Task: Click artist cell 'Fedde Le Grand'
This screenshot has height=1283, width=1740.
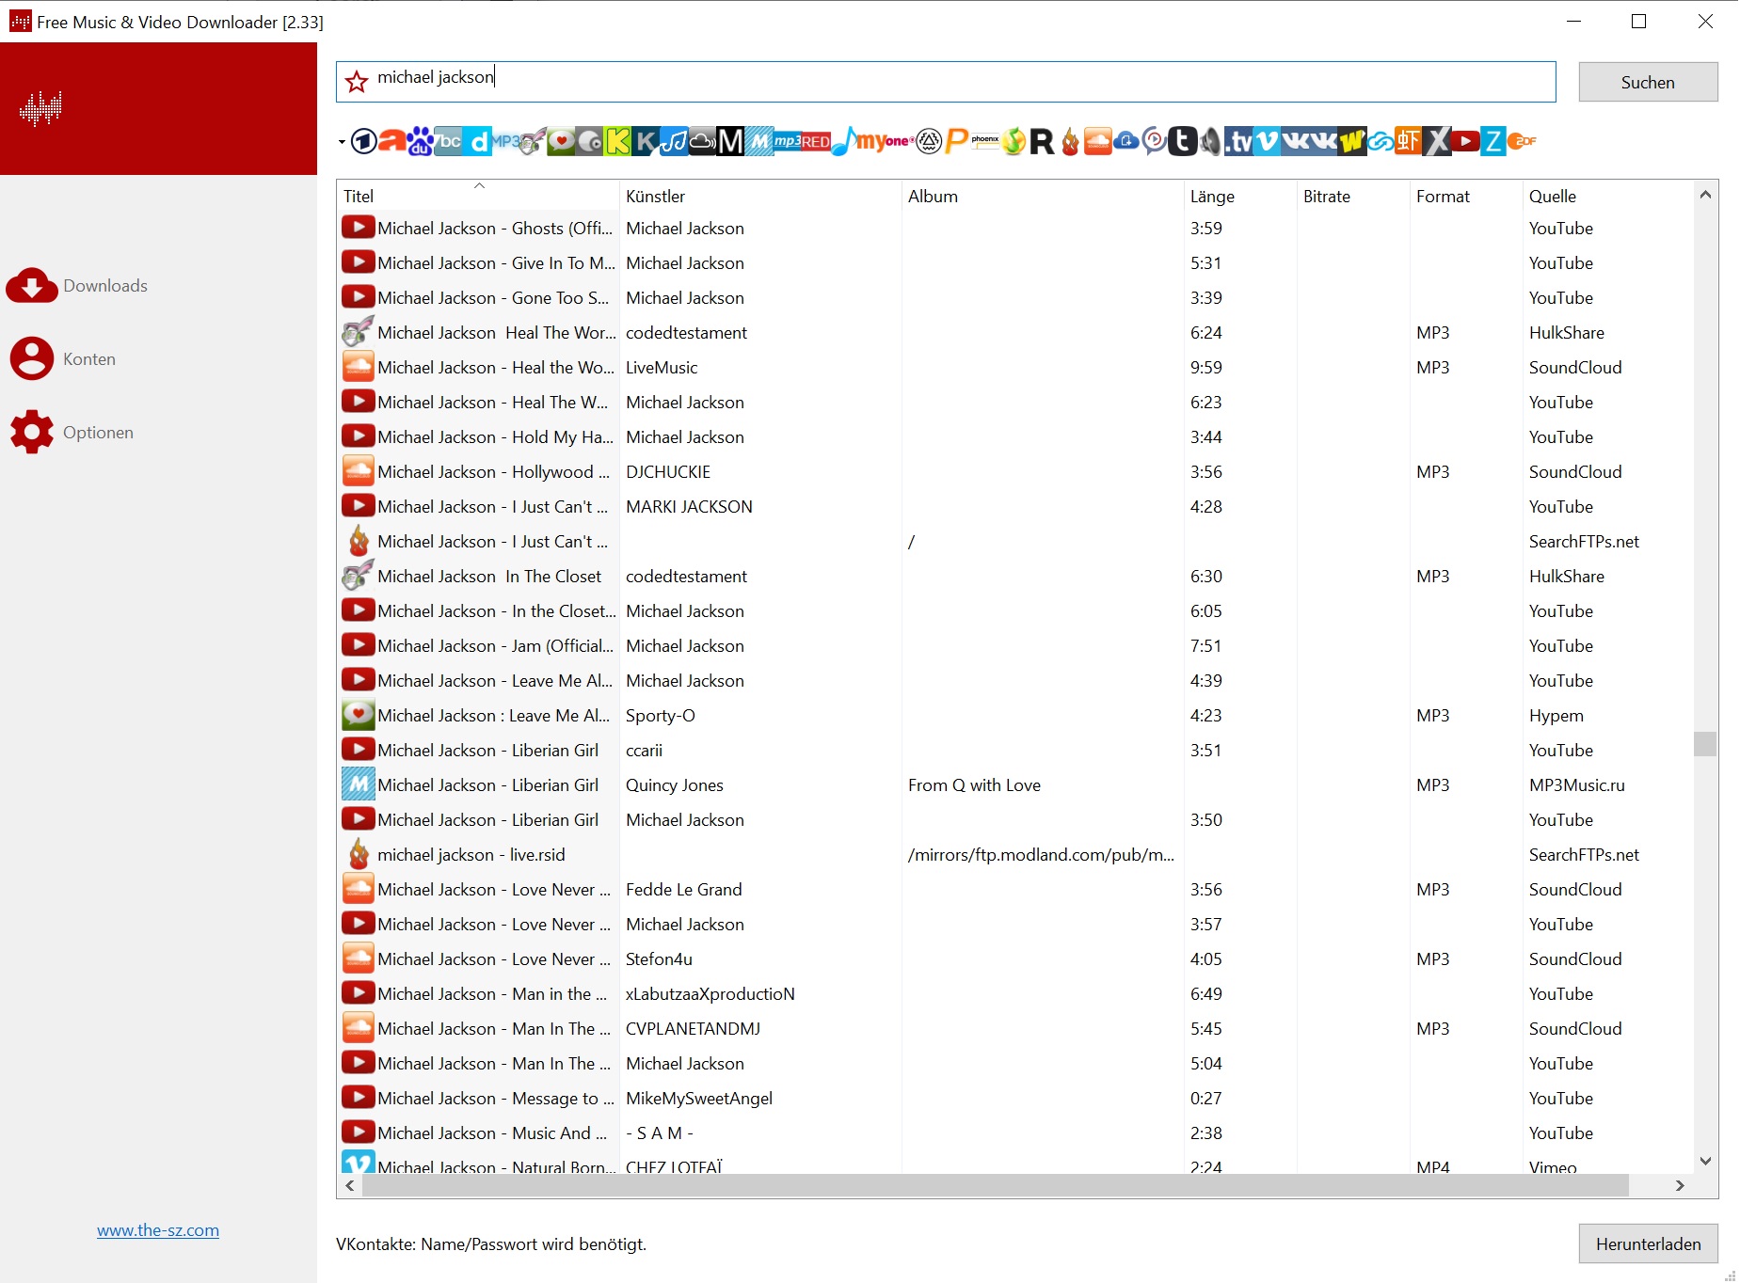Action: click(684, 889)
